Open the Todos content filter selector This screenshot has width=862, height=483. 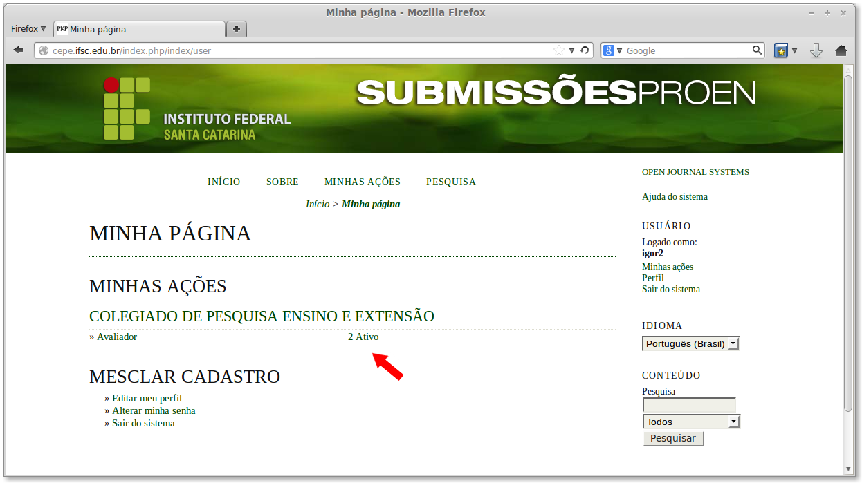point(690,421)
